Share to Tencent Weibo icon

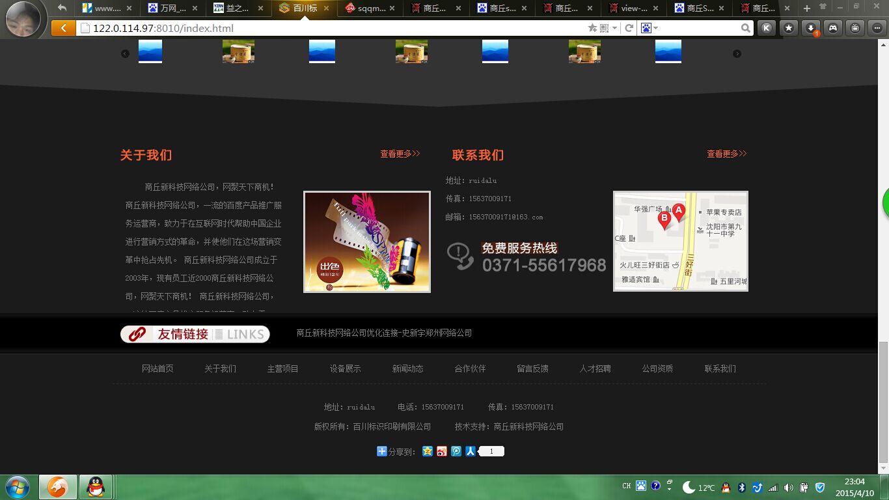point(456,451)
